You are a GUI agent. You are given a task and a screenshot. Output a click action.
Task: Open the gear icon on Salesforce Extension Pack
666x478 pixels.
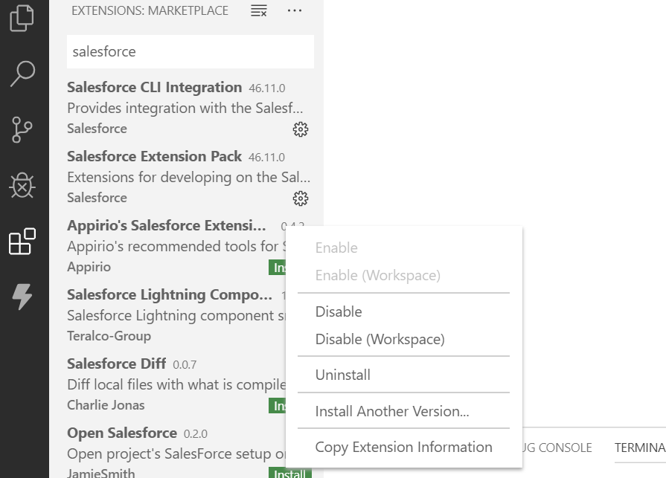coord(300,198)
